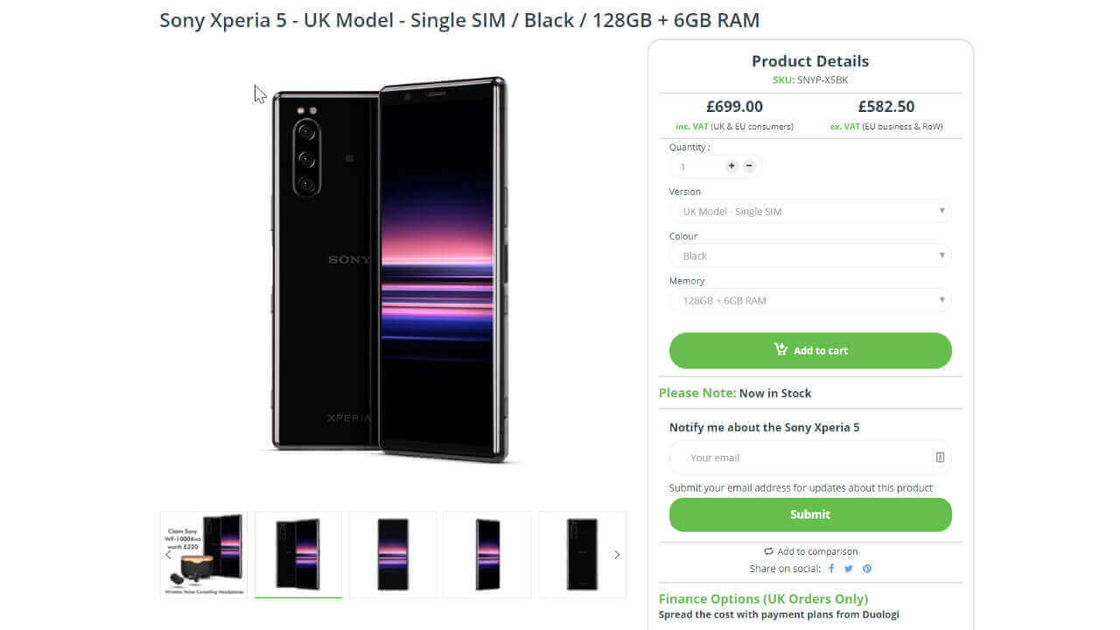Click the Quantity input field
The image size is (1120, 630).
[x=697, y=166]
